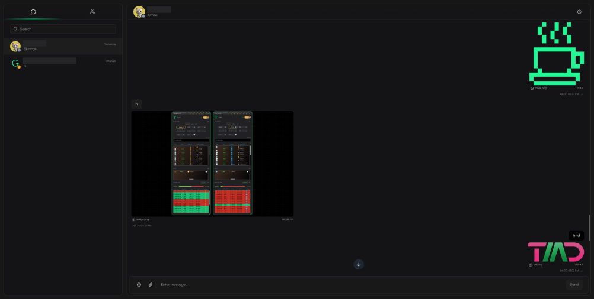Screen dimensions: 594x299
Task: Open the chat info icon
Action: 579,12
